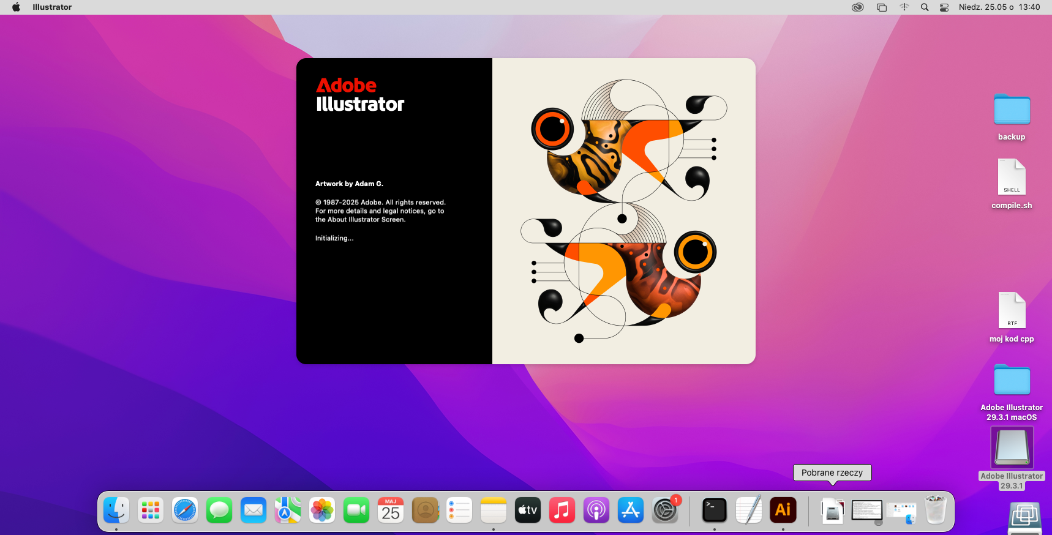1052x535 pixels.
Task: Launch Apple TV from the Dock
Action: tap(528, 510)
